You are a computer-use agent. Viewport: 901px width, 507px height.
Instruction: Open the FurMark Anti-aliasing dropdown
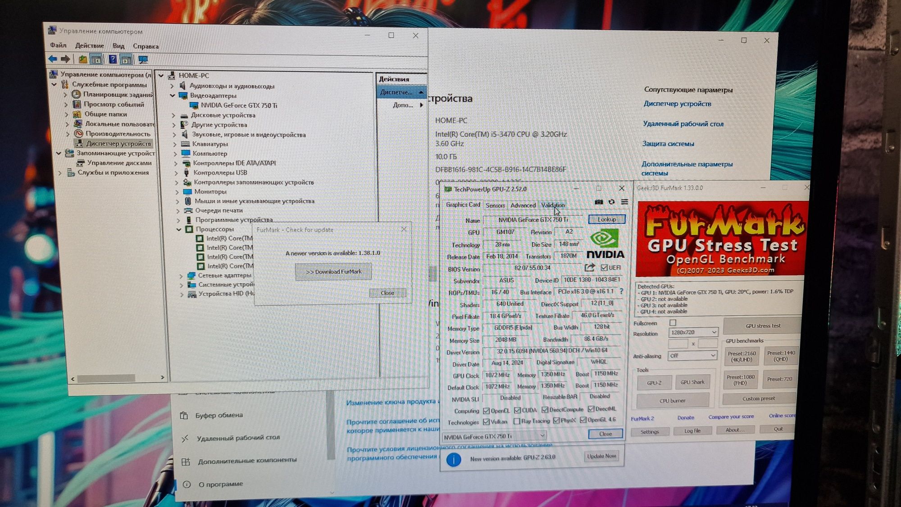point(692,356)
